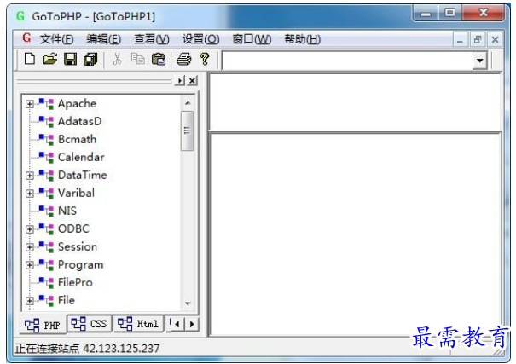Click the Session node icon

coord(46,246)
